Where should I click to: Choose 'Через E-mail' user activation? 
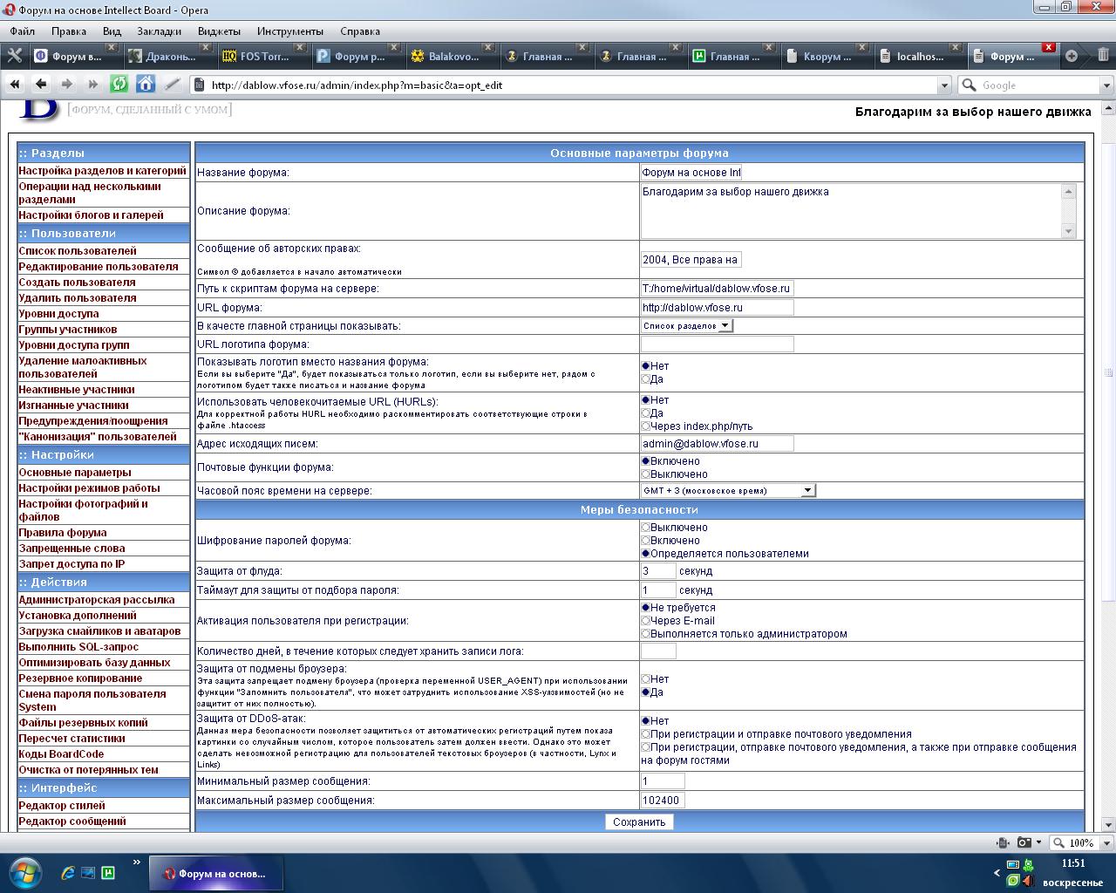[646, 621]
